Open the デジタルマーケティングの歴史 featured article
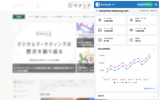Image resolution: width=160 pixels, height=100 pixels. [44, 48]
